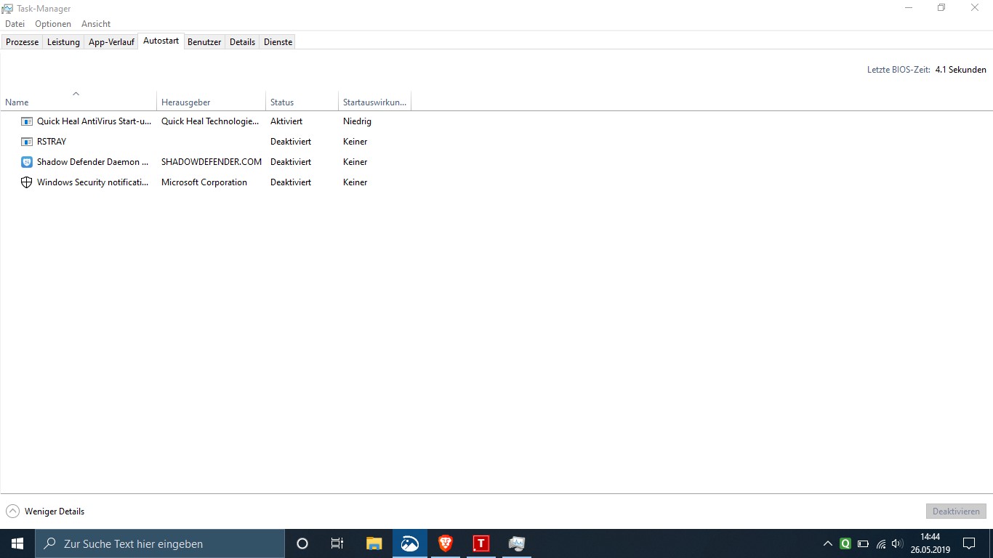Open Task View on the taskbar
Viewport: 993px width, 558px height.
coord(337,543)
